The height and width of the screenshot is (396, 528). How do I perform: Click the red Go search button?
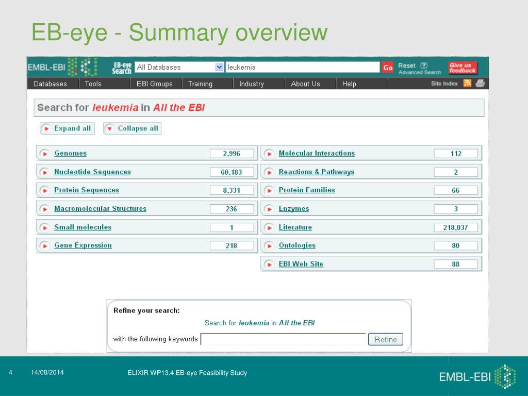388,68
